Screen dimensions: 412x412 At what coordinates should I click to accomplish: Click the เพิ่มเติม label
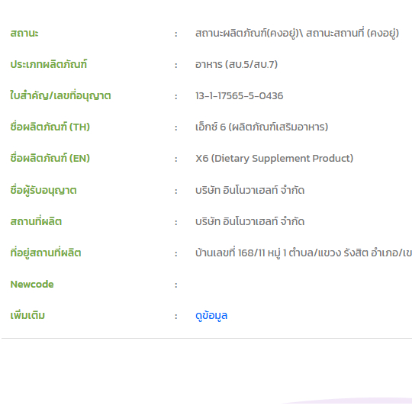pyautogui.click(x=27, y=315)
